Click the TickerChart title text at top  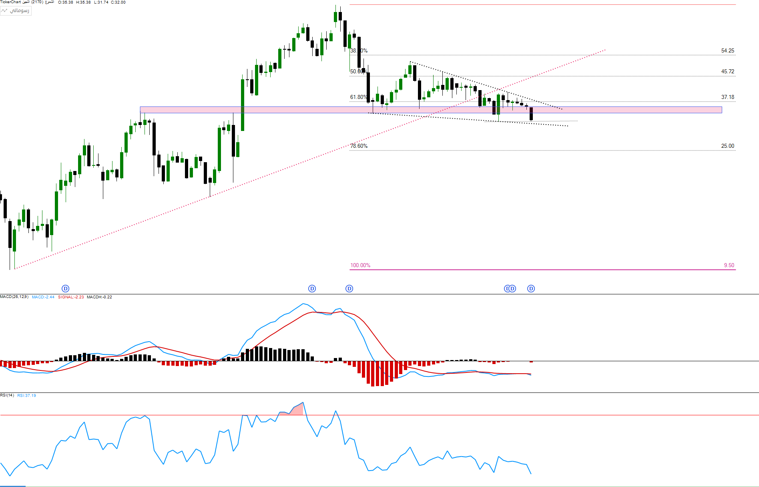(x=10, y=2)
